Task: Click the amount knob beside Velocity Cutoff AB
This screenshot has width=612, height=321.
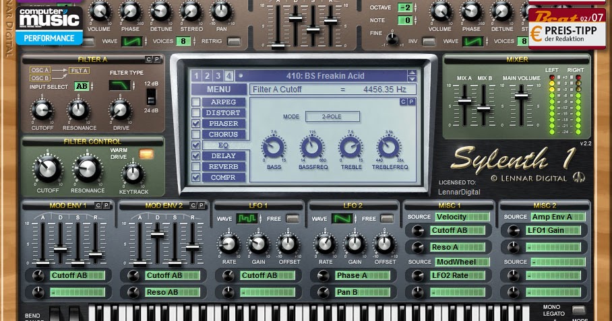Action: [418, 231]
